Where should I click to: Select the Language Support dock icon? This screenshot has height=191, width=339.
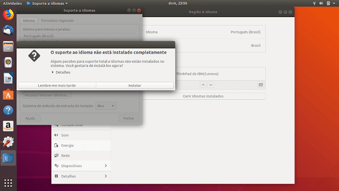[x=8, y=158]
